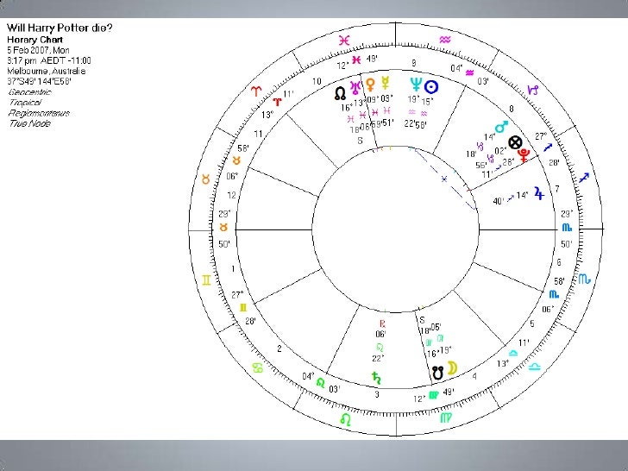Click the yellow Moon crescent glyph
This screenshot has height=471, width=628.
click(x=452, y=367)
